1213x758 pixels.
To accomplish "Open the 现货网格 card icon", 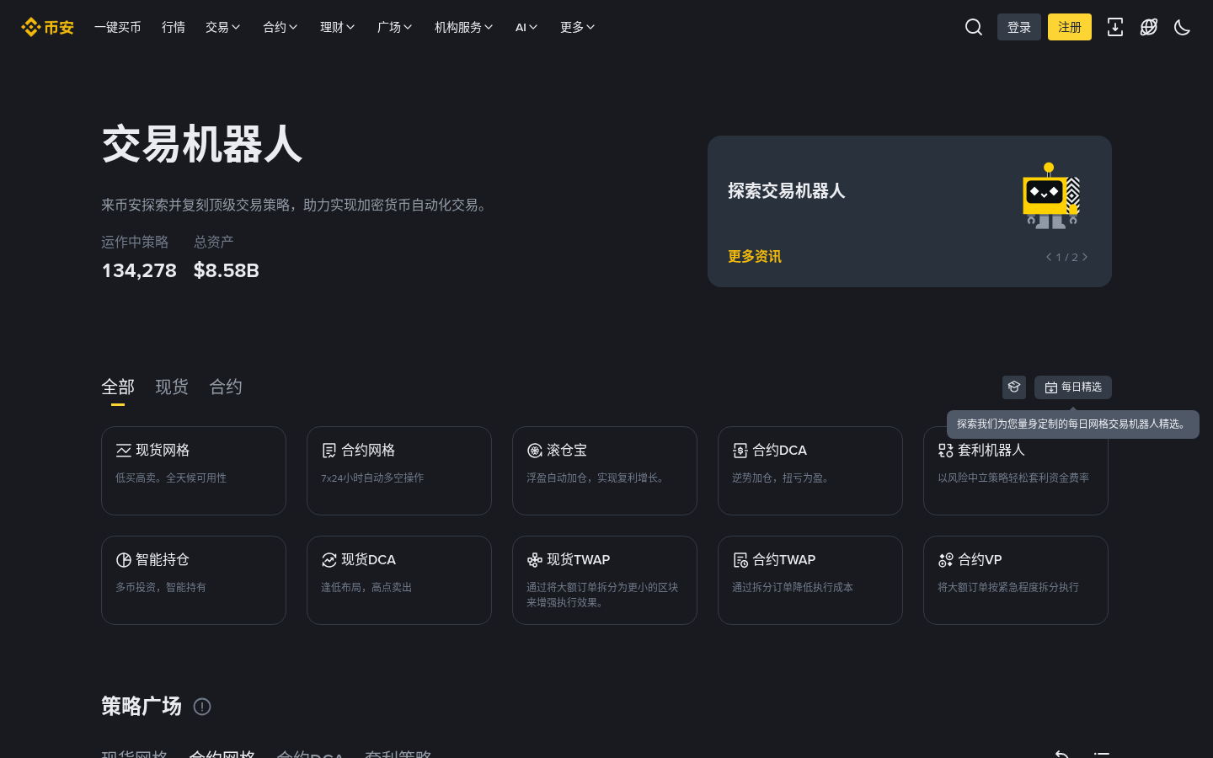I will [x=124, y=451].
